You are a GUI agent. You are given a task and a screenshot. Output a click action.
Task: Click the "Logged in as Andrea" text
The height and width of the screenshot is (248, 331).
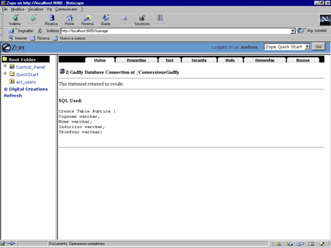tap(235, 47)
